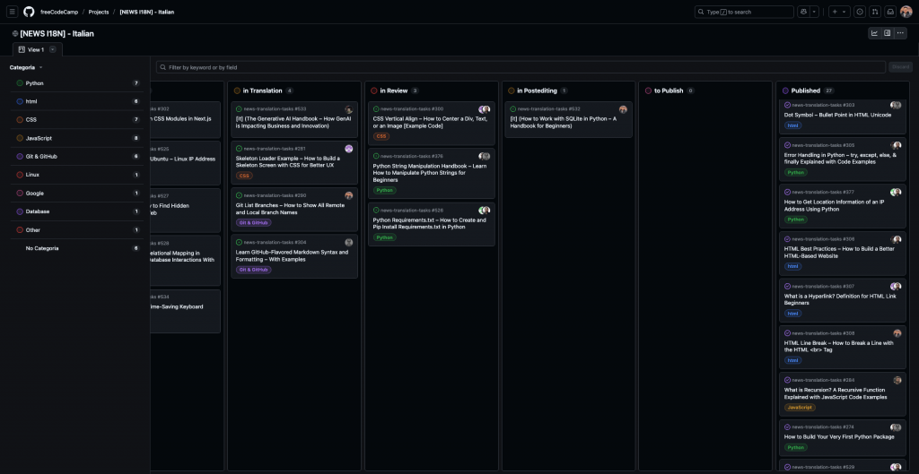Click news-translation-tasks #290 reference
This screenshot has height=474, width=919.
pos(275,195)
